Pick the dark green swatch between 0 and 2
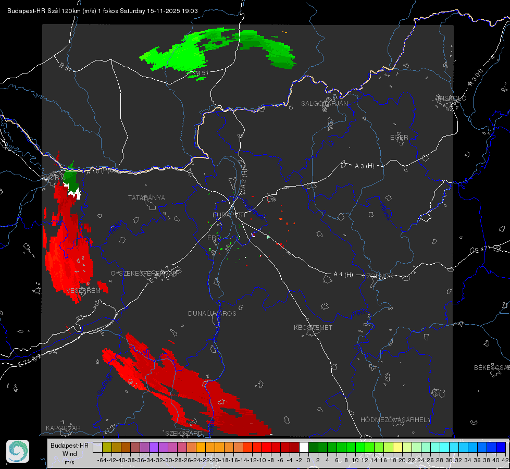This screenshot has height=469, width=510. 313,447
